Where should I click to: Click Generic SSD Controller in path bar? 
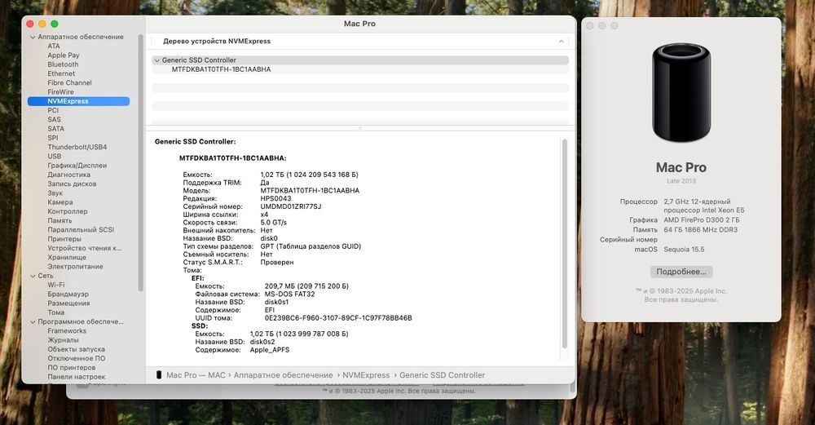tap(443, 375)
